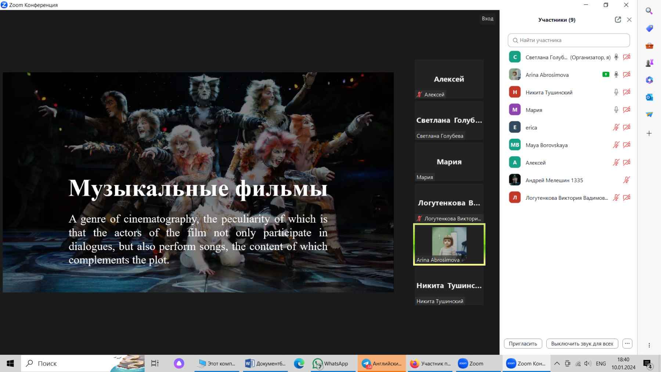Image resolution: width=661 pixels, height=372 pixels.
Task: Select Arina Abrosimova's photo avatar in list
Action: tap(515, 75)
